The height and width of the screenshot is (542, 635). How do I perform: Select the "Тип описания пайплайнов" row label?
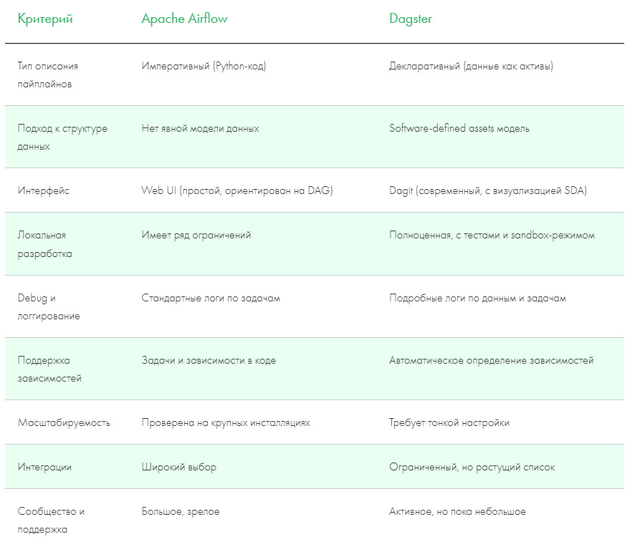coord(47,74)
